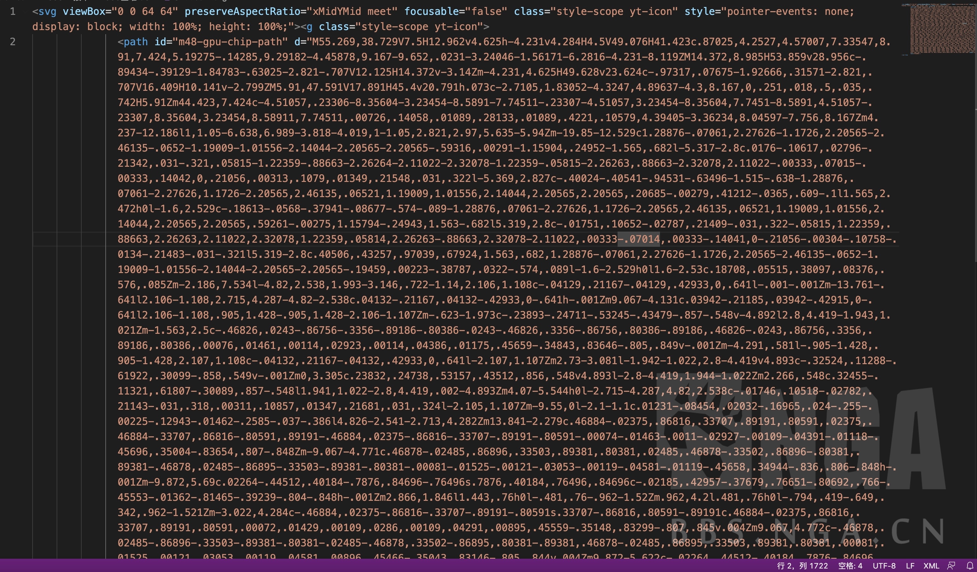
Task: Place cursor on the svg tag name
Action: 47,12
